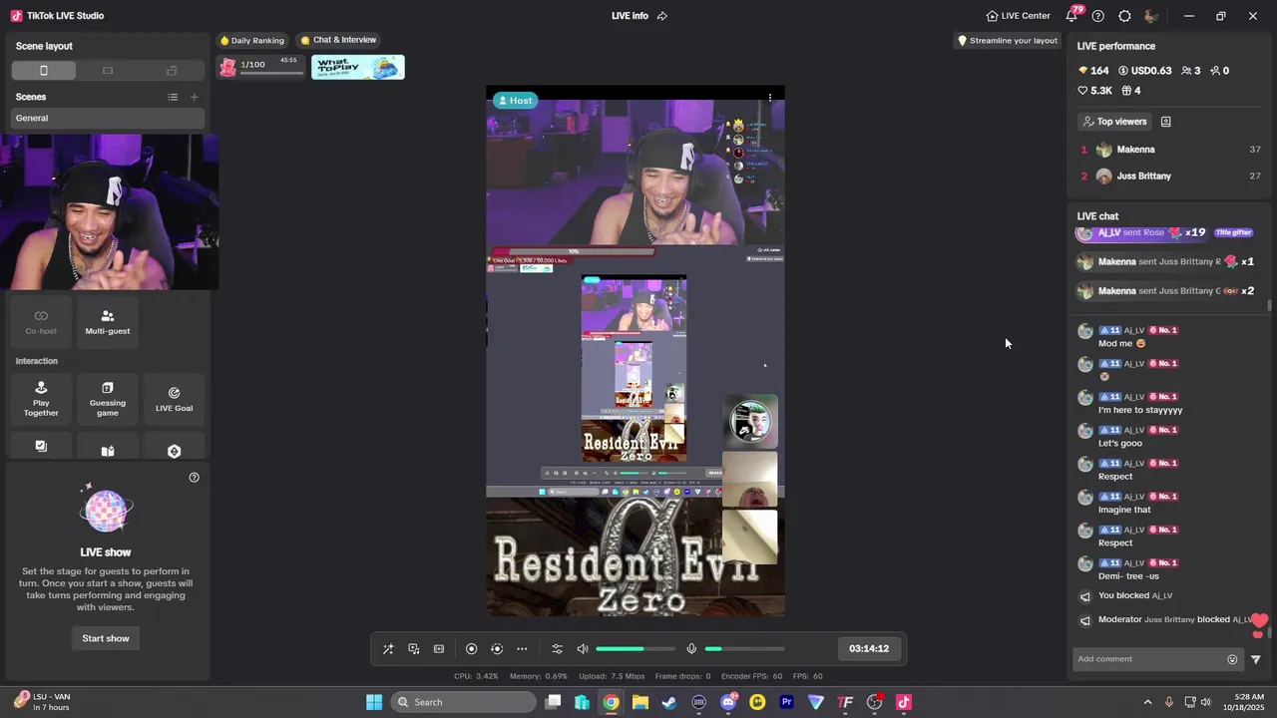
Task: Select the portrait scene layout
Action: click(x=44, y=71)
